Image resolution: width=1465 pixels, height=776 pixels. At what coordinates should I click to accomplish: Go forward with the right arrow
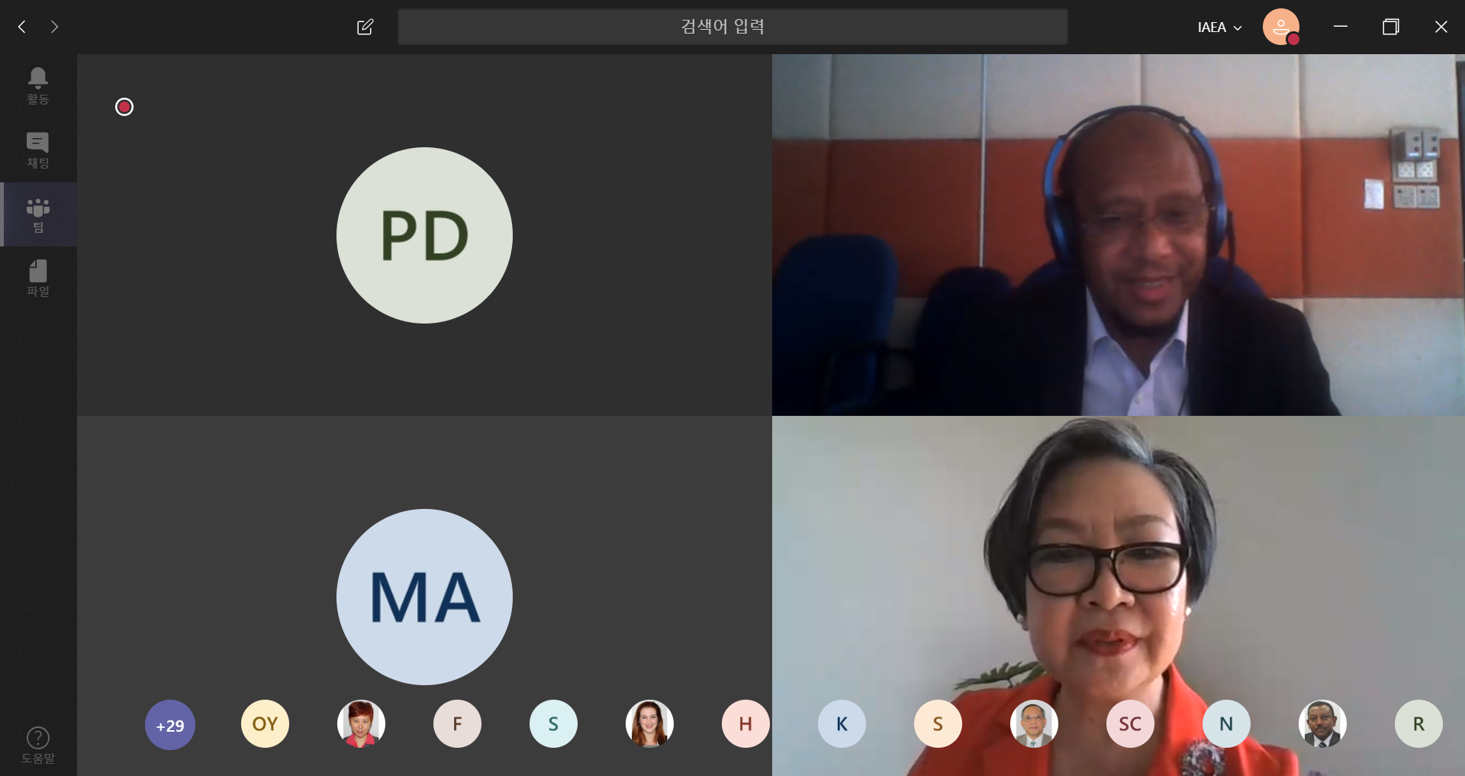point(54,27)
